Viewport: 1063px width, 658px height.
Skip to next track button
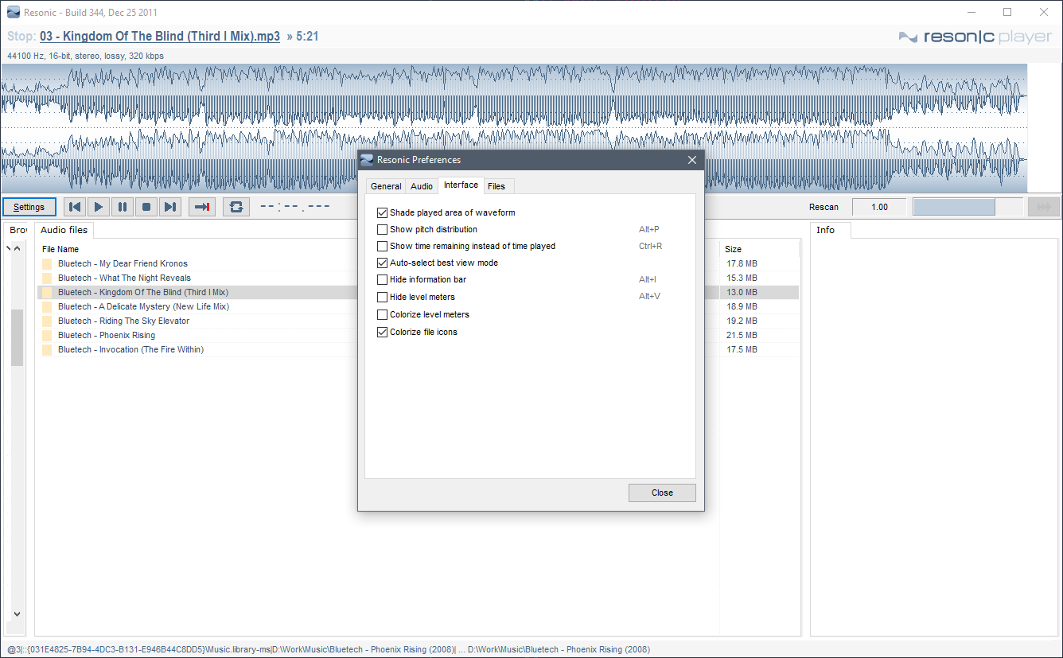[170, 207]
